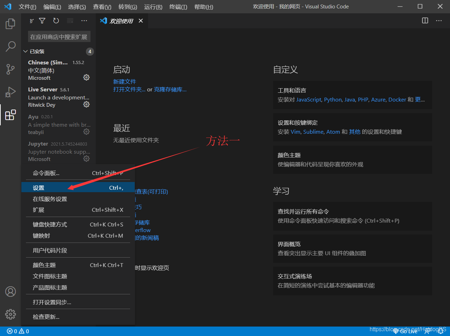Open 键盘快捷方式 from the popup menu
450x336 pixels.
tap(78, 224)
